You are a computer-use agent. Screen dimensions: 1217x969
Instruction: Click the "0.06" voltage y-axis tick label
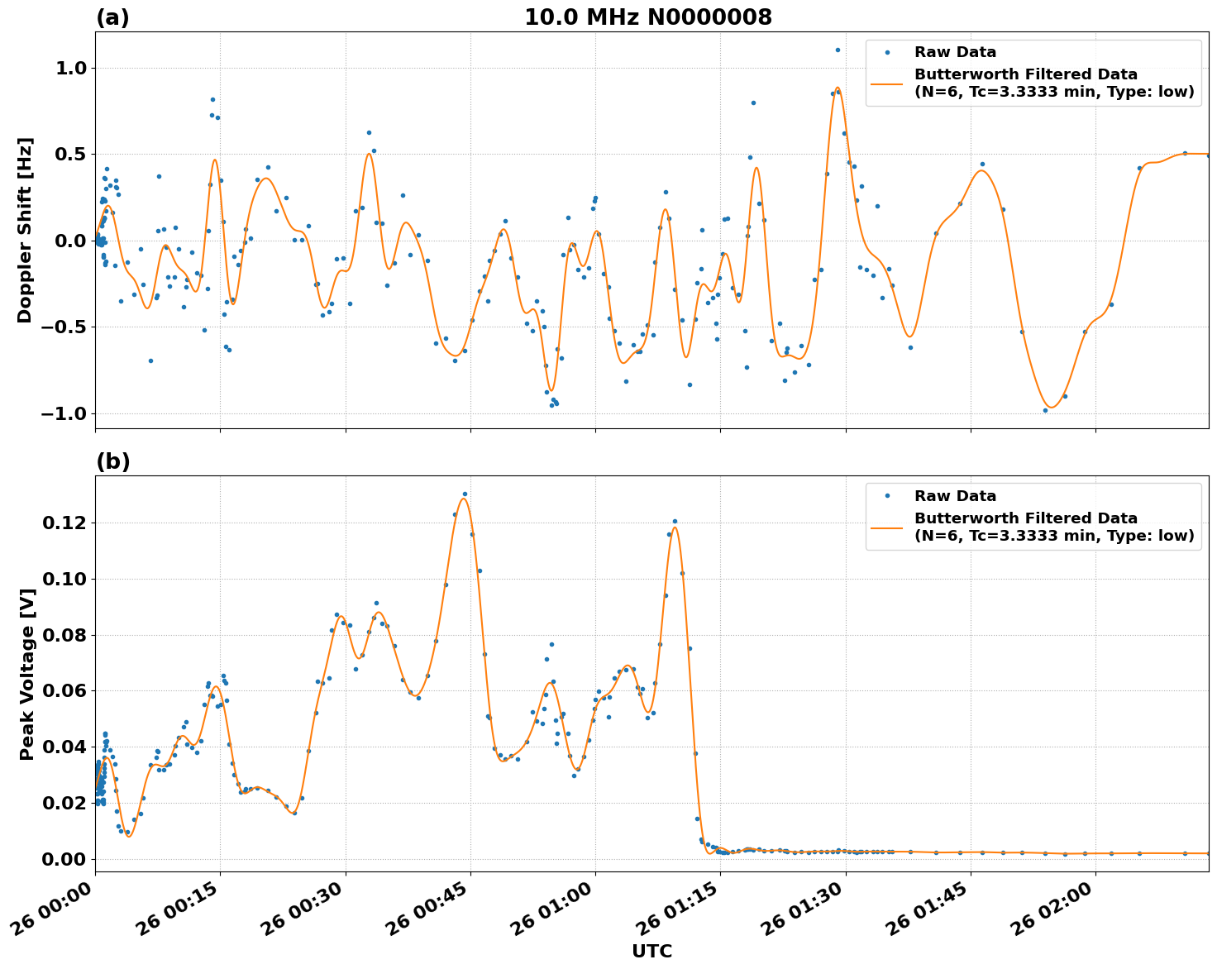pos(65,691)
